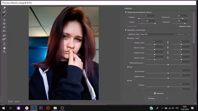The image size is (198, 111).
Task: Open the Выбрать лицо dropdown
Action: coord(157,34)
